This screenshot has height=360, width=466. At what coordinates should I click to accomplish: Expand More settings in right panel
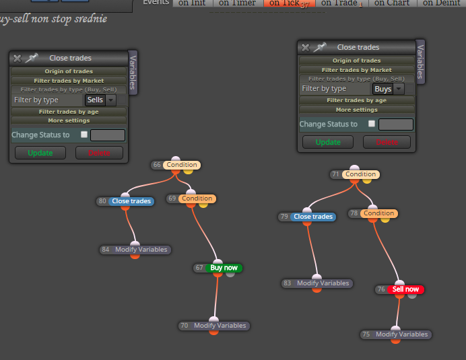coord(357,110)
